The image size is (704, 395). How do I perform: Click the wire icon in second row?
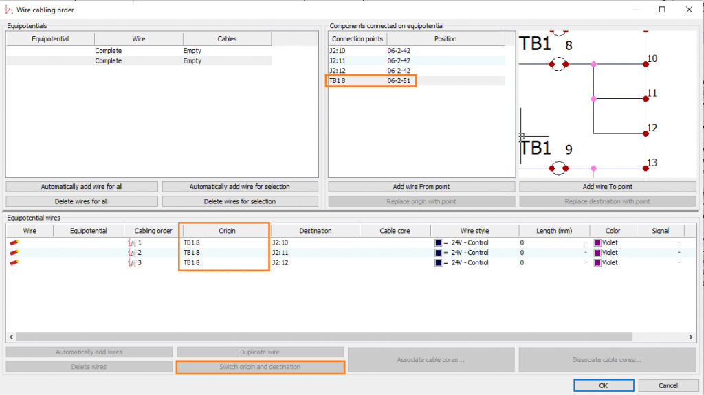(x=13, y=253)
